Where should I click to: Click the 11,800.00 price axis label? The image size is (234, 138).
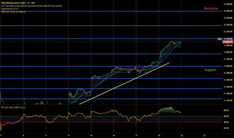[x=228, y=52]
